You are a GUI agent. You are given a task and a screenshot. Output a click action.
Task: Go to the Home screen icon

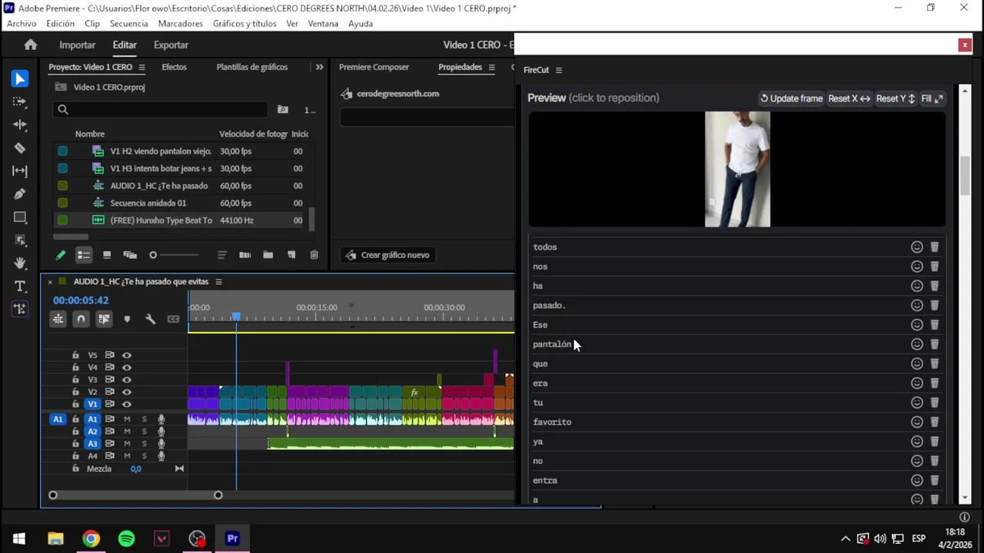(x=31, y=45)
